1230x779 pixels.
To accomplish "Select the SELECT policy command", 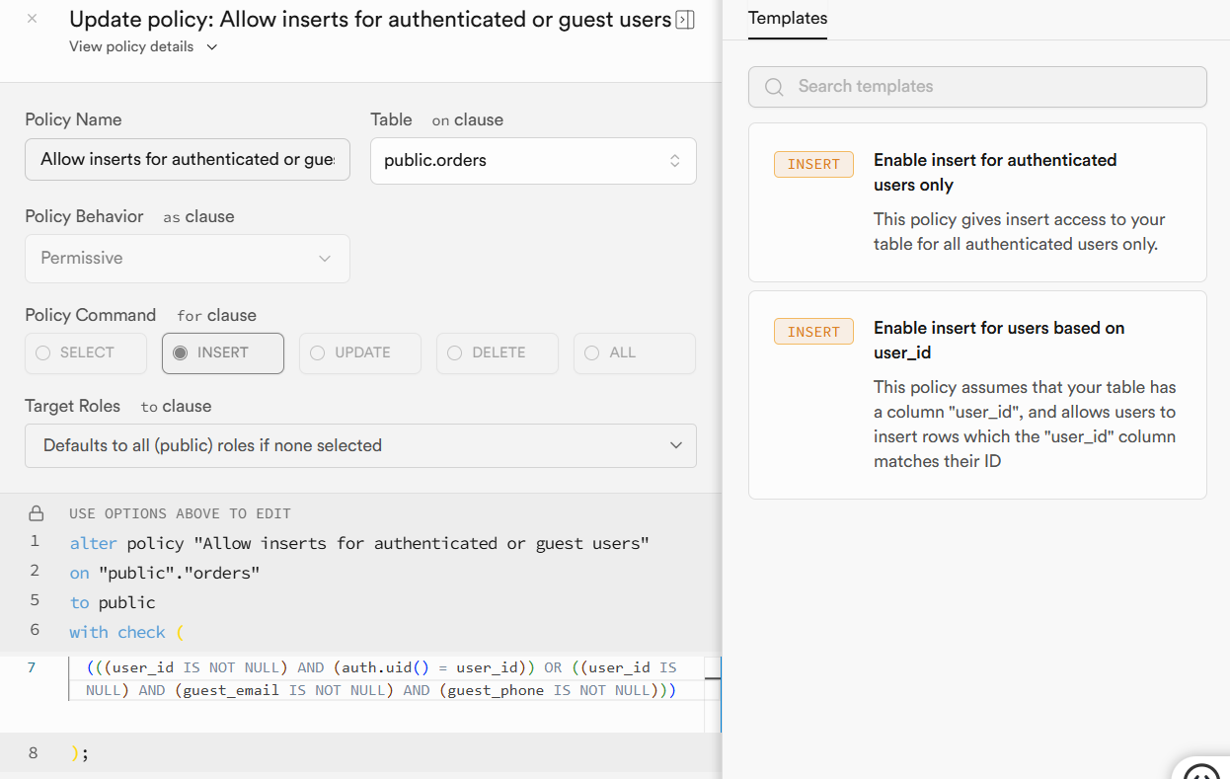I will pyautogui.click(x=86, y=353).
